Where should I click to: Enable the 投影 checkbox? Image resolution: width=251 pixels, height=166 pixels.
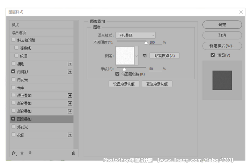[13, 134]
